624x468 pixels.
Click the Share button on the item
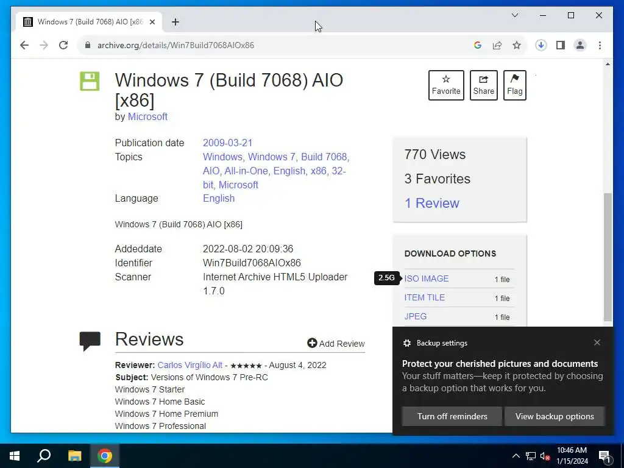click(483, 85)
